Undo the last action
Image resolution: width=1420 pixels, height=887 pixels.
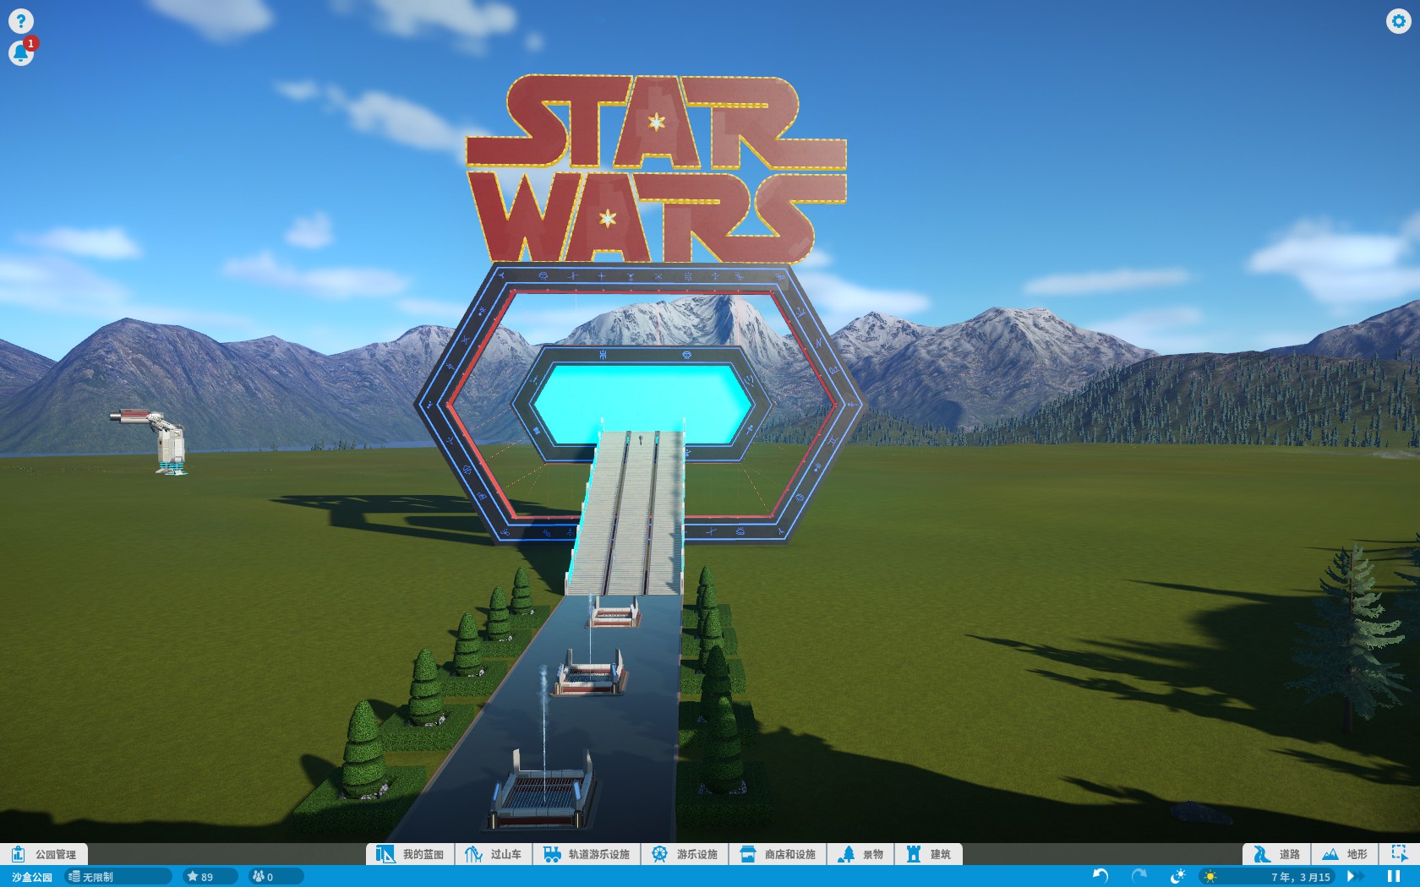1100,876
